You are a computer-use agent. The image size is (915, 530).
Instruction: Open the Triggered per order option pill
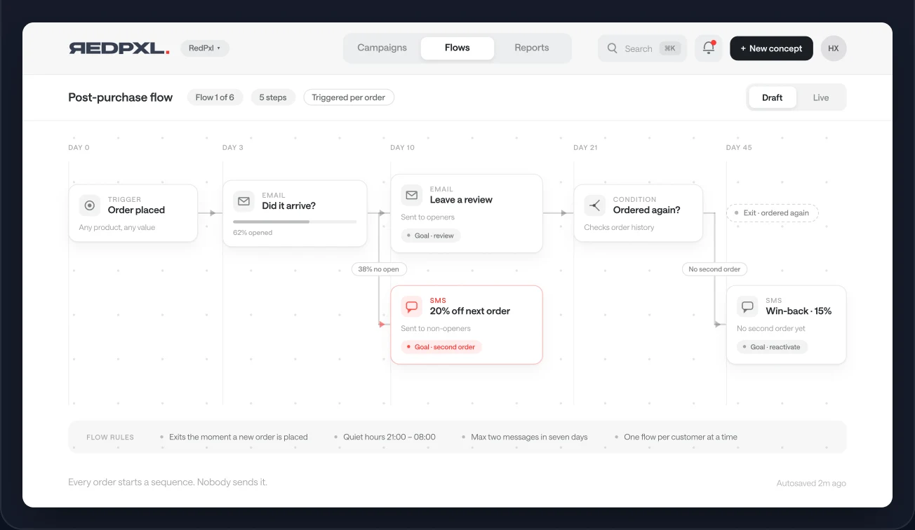[349, 97]
